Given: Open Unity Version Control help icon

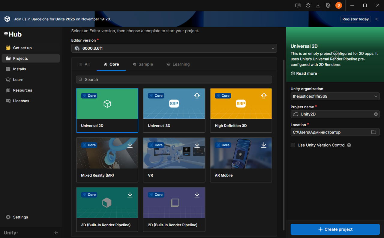Looking at the screenshot, I should coord(349,145).
